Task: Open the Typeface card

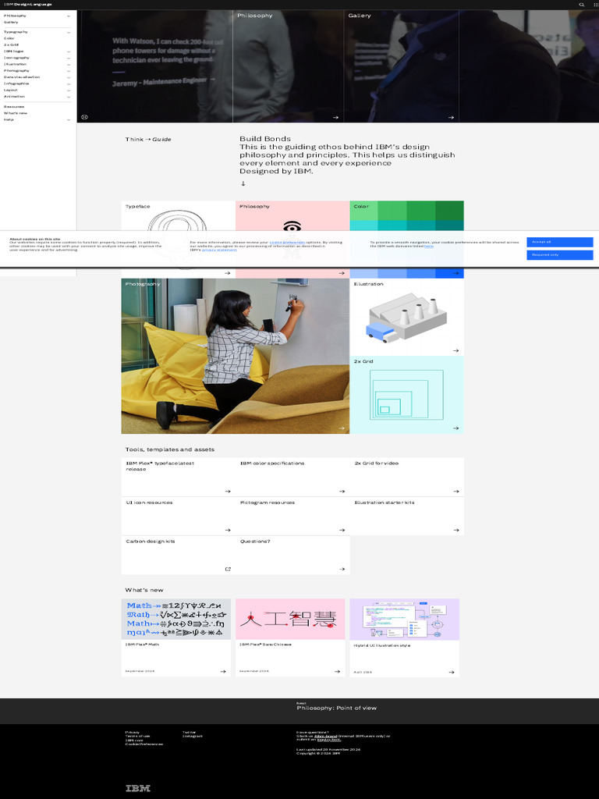Action: [x=179, y=240]
